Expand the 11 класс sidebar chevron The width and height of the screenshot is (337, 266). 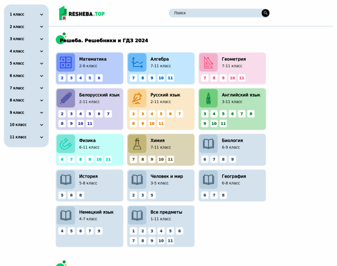tap(42, 137)
